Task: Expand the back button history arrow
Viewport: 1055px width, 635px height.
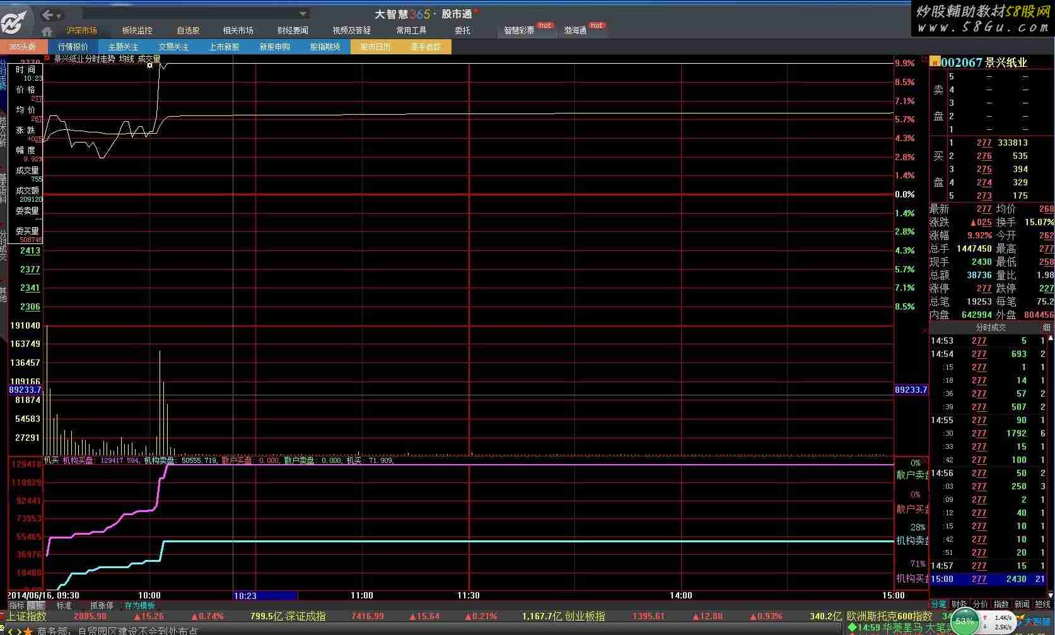Action: (x=59, y=15)
